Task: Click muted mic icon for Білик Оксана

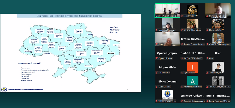Action: point(157,87)
